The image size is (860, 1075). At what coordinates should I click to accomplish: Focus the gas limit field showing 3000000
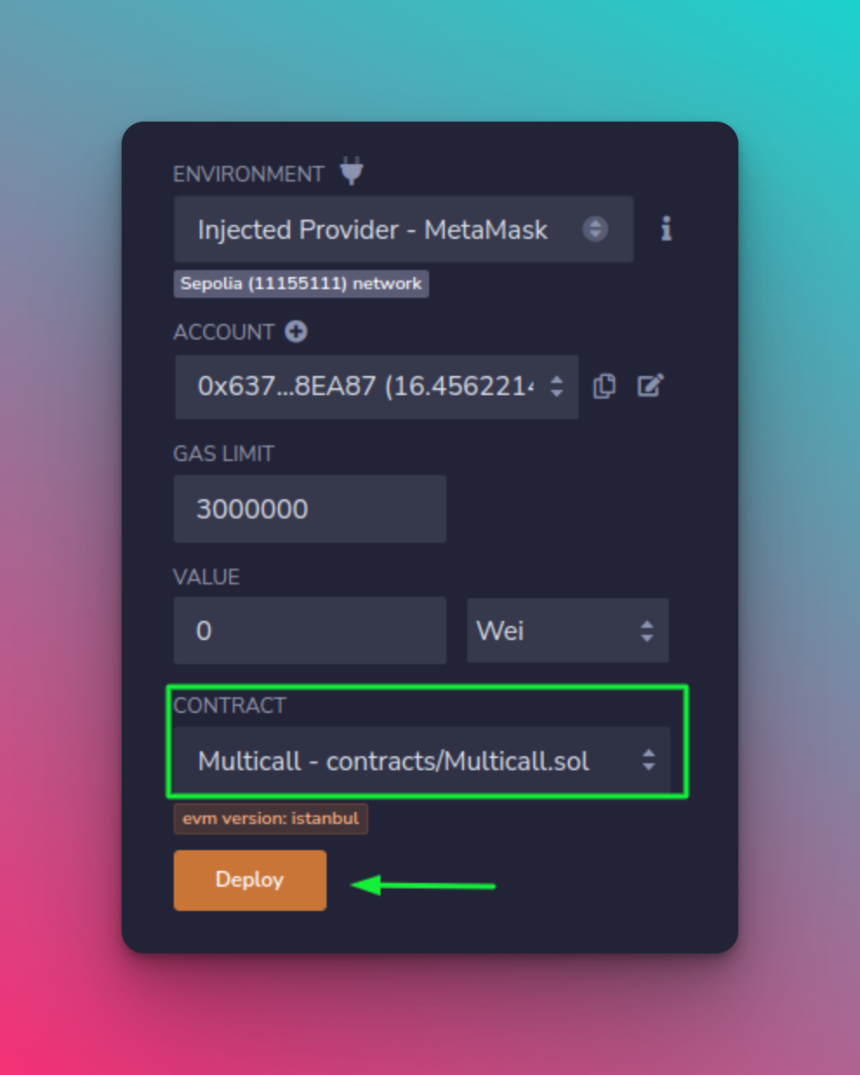310,509
